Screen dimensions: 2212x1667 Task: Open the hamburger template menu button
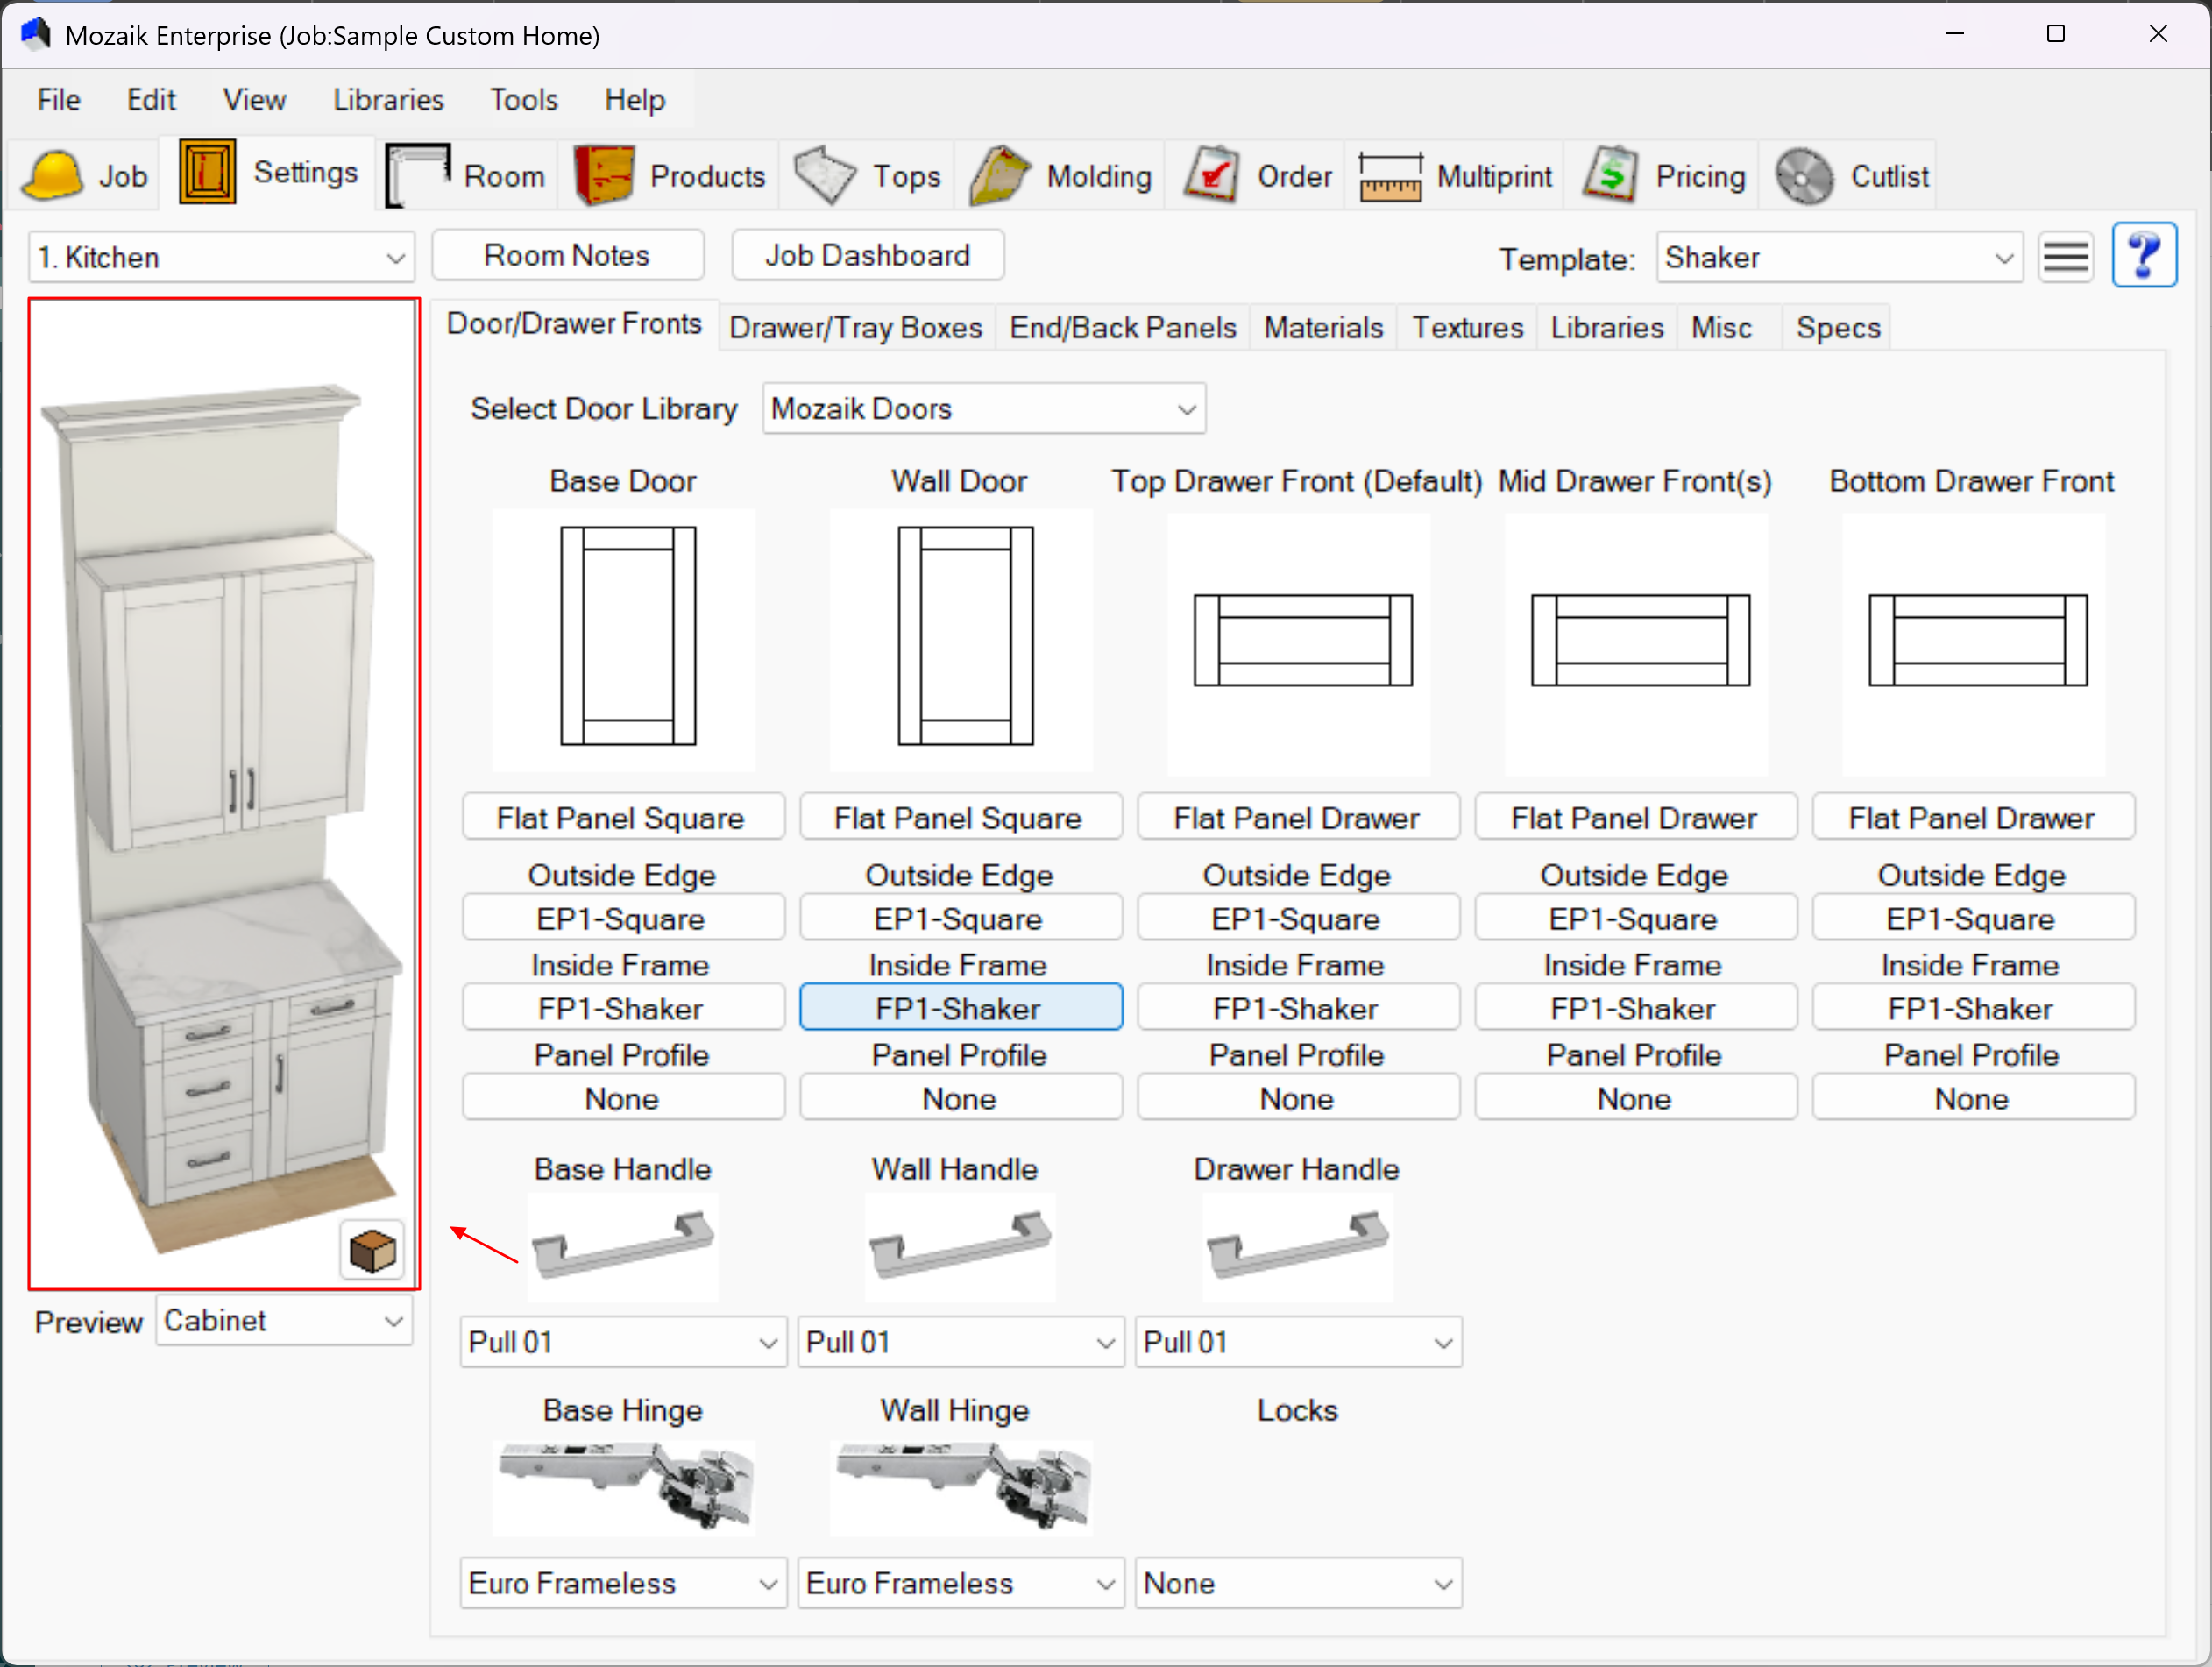click(x=2065, y=258)
